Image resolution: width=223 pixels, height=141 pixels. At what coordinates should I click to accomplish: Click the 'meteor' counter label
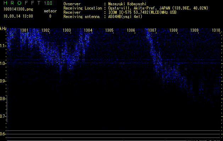pyautogui.click(x=50, y=11)
